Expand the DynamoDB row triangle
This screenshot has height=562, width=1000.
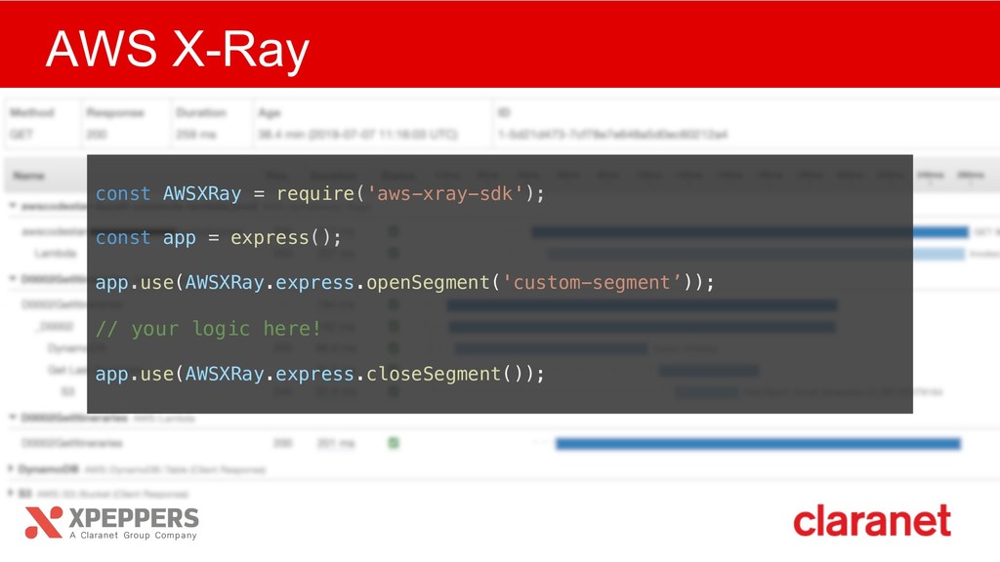11,469
